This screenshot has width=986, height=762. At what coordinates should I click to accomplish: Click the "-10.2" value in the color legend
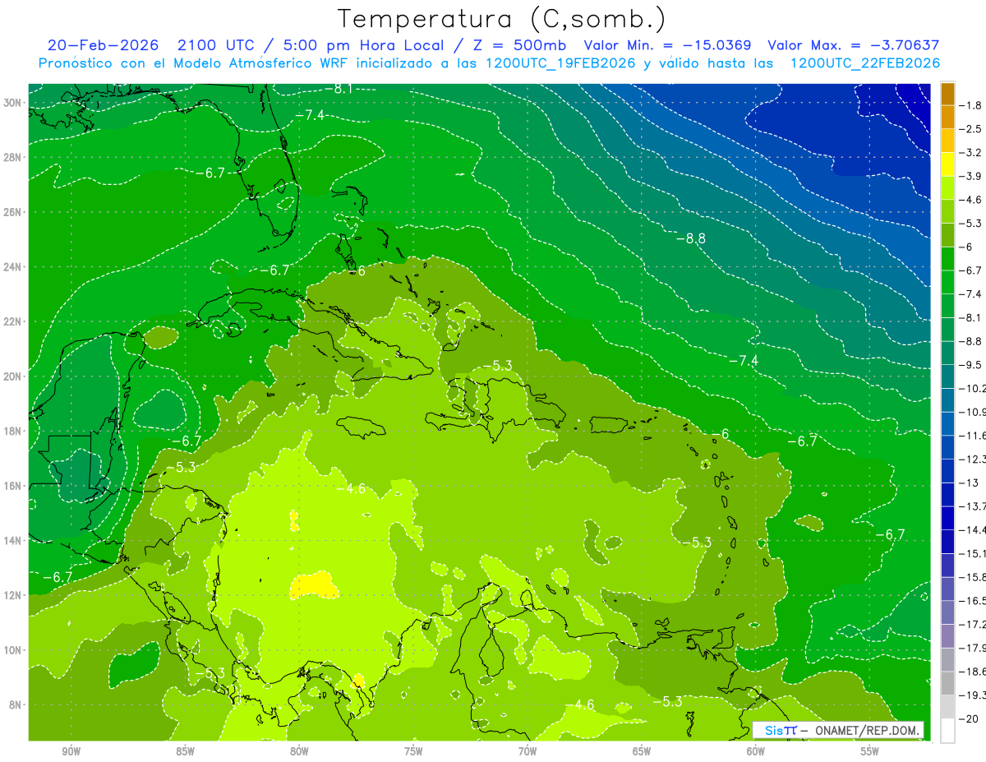pos(973,388)
